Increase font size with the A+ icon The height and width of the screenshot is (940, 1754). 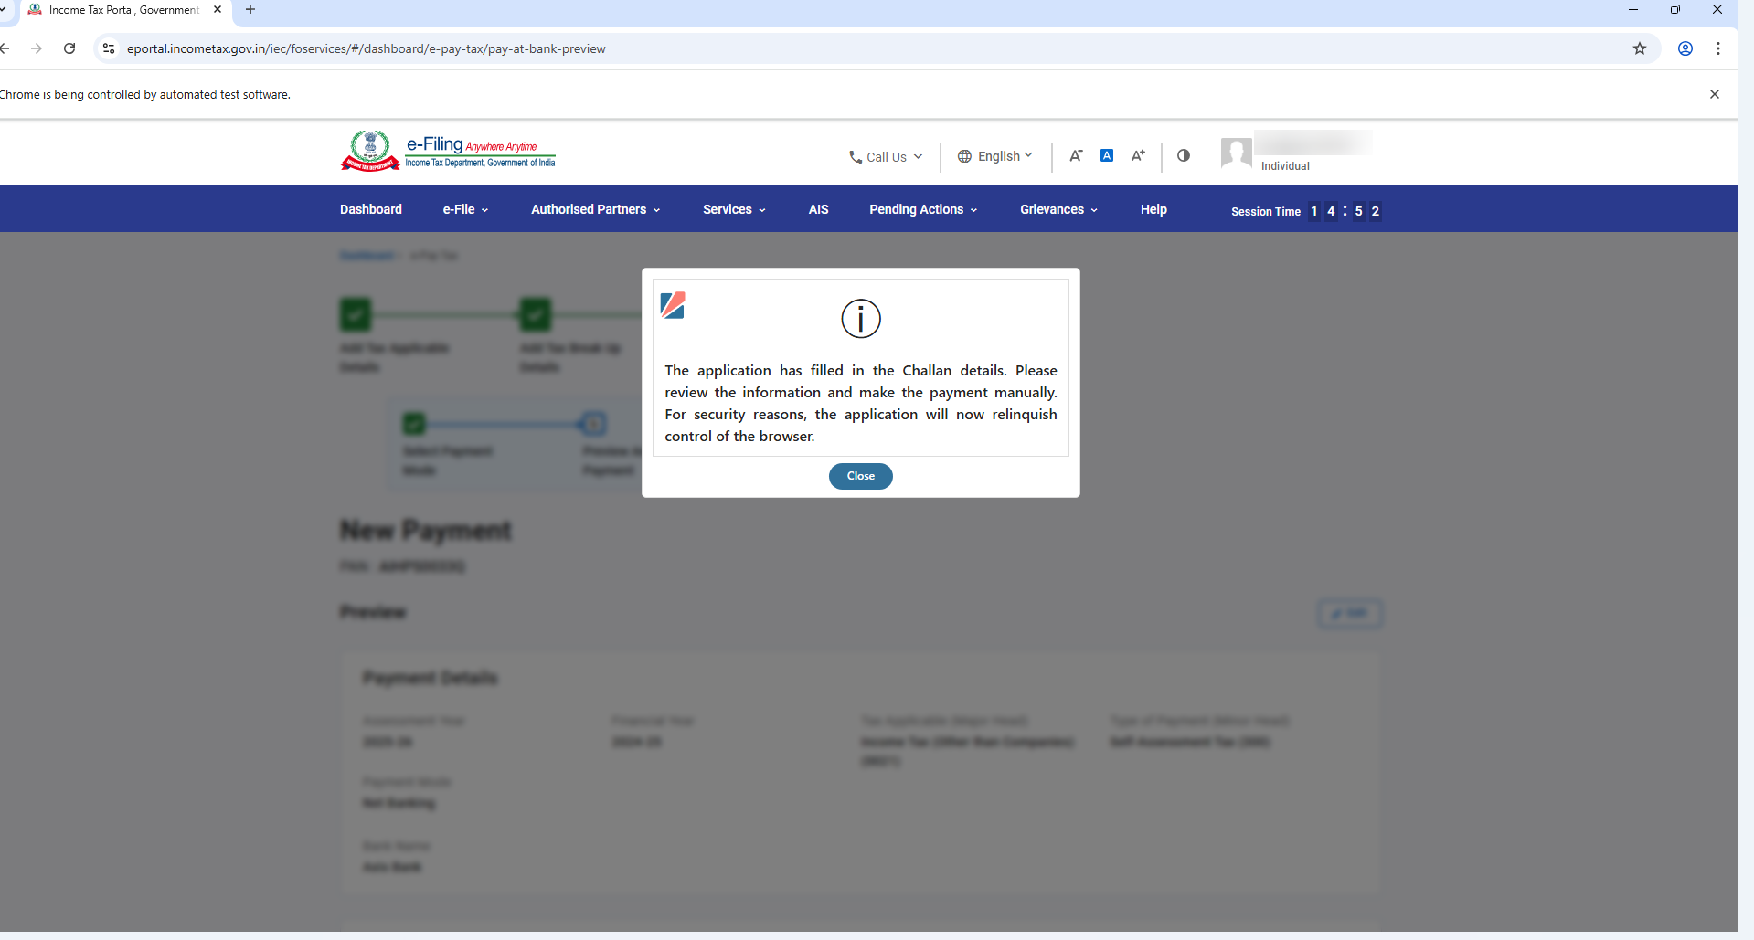(1138, 155)
